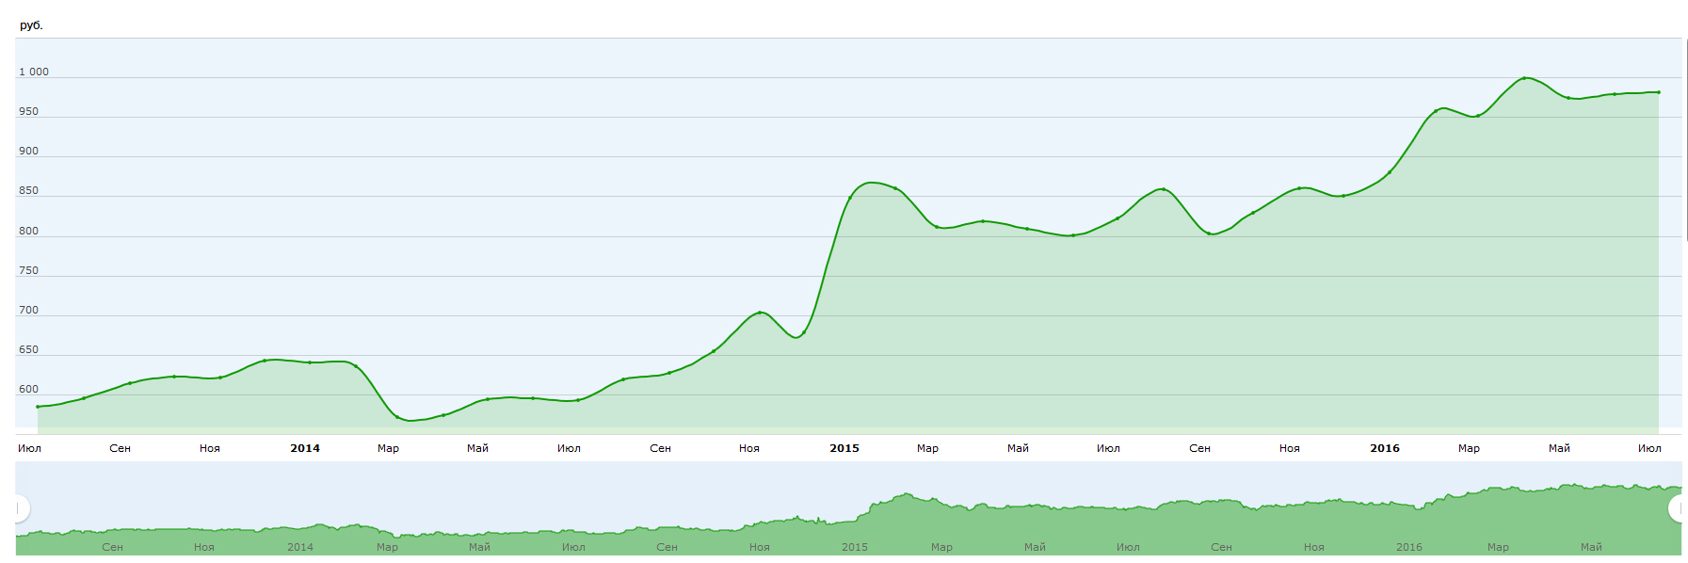This screenshot has height=563, width=1688.
Task: Click the vertical scrollbar at right edge
Action: 1686,141
